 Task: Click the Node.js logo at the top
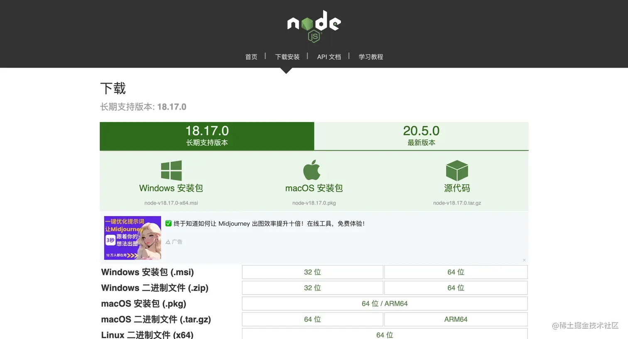pyautogui.click(x=314, y=26)
